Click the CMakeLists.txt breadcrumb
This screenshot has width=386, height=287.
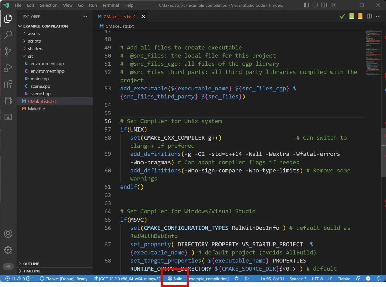120,26
